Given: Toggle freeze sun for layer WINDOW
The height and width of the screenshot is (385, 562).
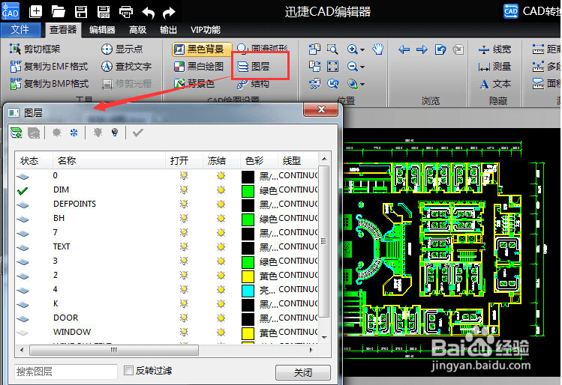Looking at the screenshot, I should (x=221, y=332).
